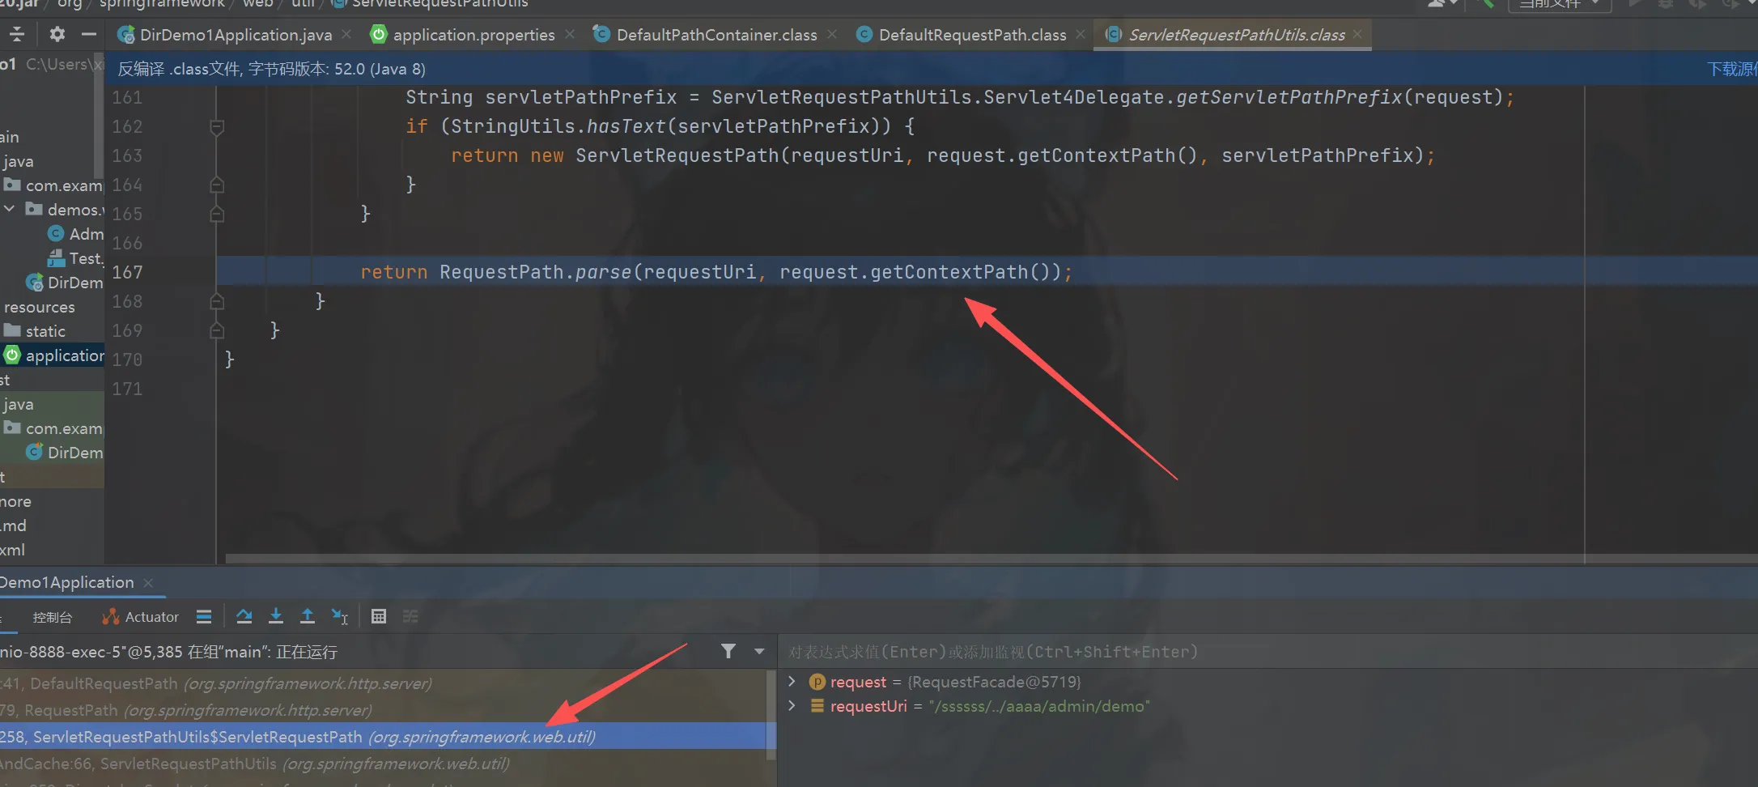Expand the request variable node
This screenshot has height=787, width=1758.
click(x=792, y=682)
